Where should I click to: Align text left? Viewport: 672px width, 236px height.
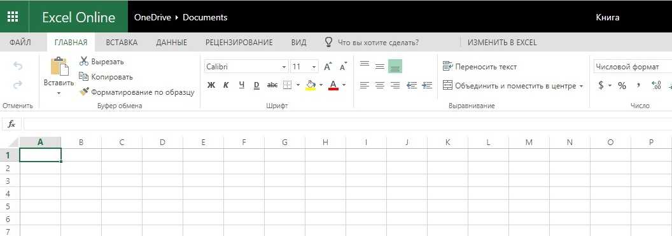pyautogui.click(x=364, y=85)
